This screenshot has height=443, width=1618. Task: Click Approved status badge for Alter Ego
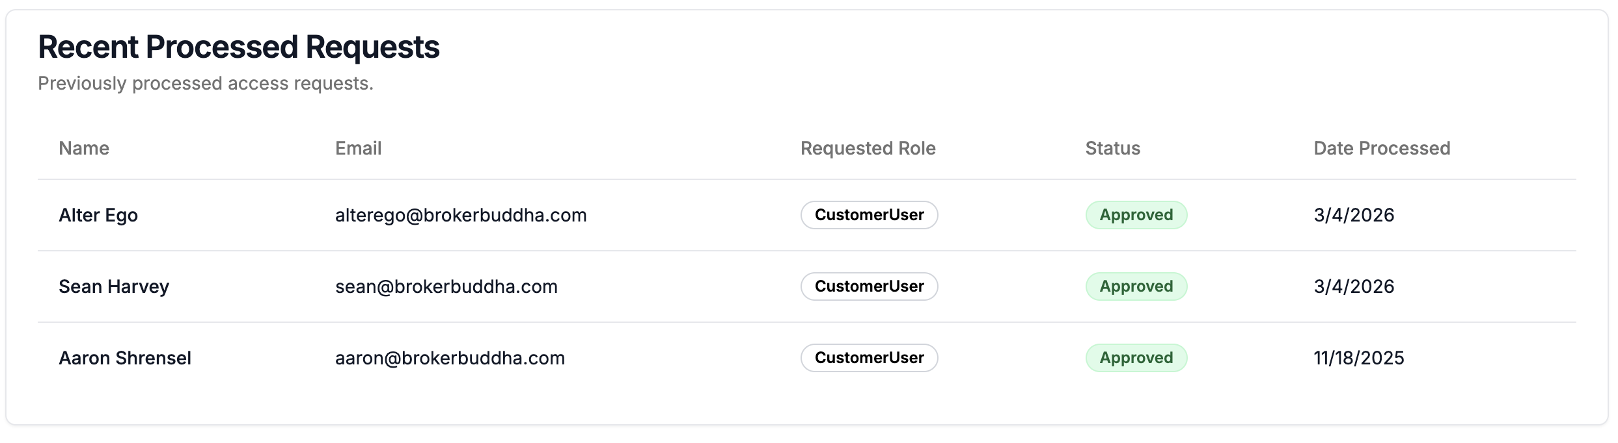(x=1136, y=215)
